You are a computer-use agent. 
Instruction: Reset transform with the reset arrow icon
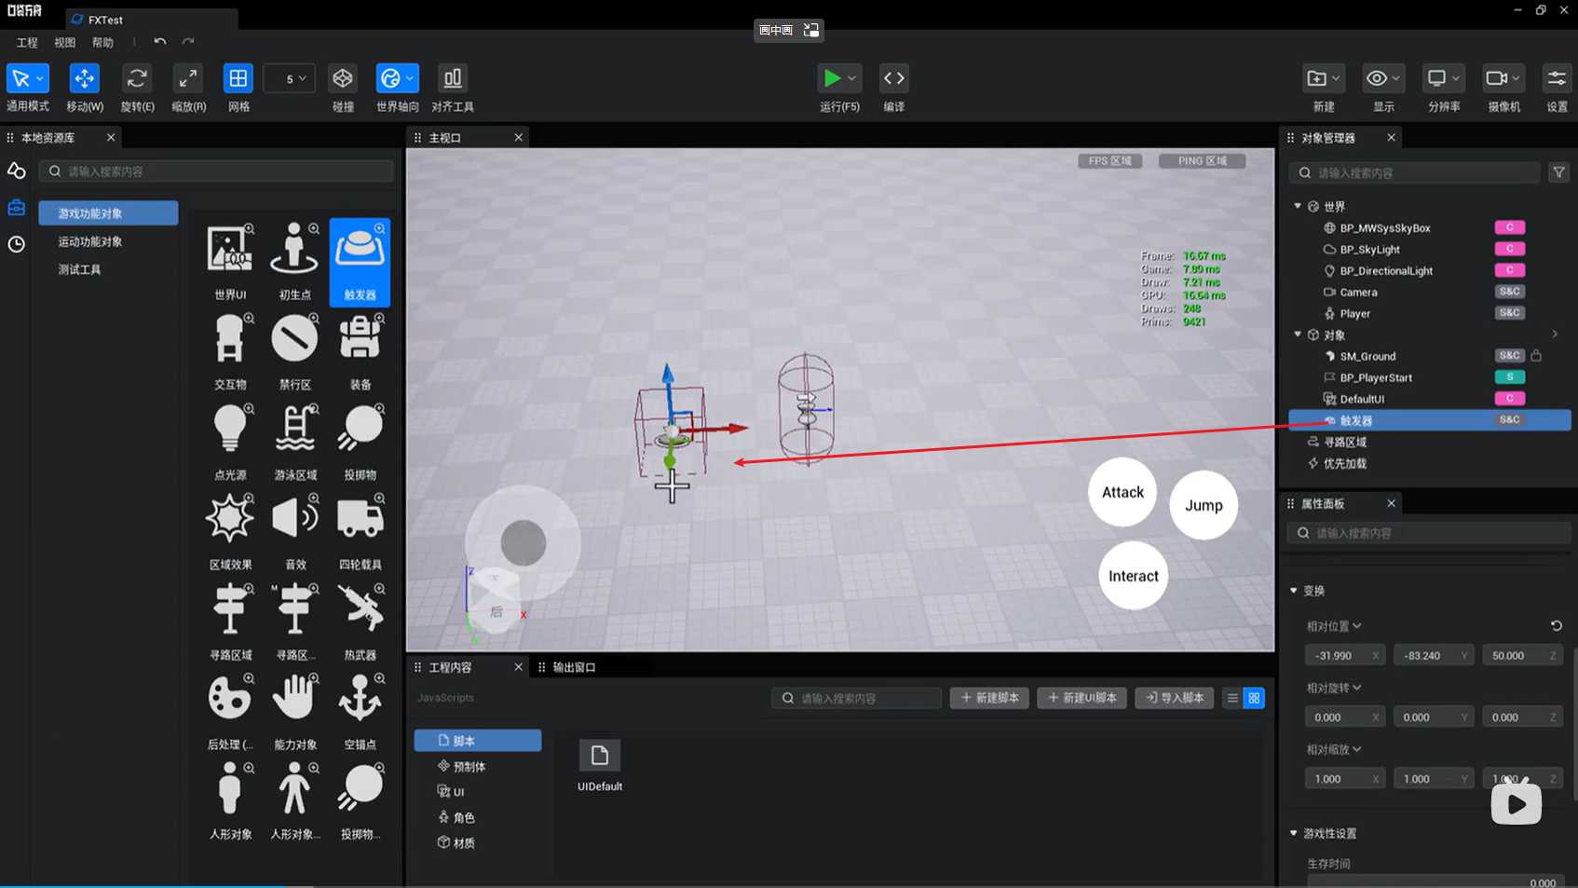(1556, 626)
